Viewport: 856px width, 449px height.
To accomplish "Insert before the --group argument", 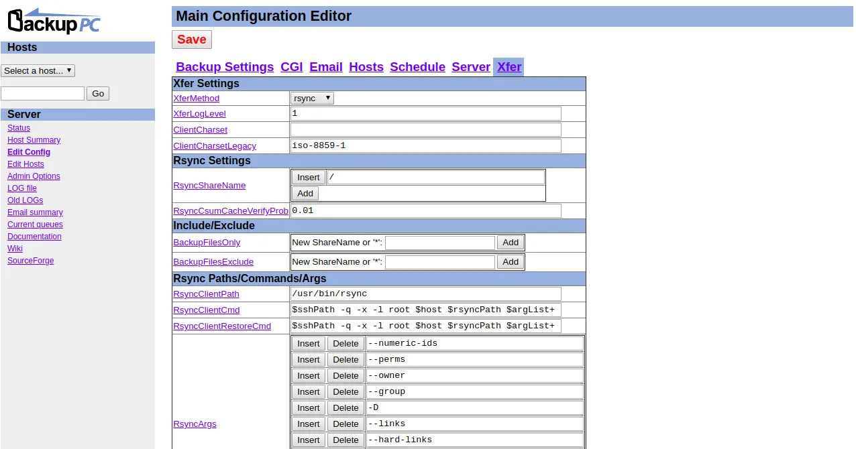I will click(309, 392).
